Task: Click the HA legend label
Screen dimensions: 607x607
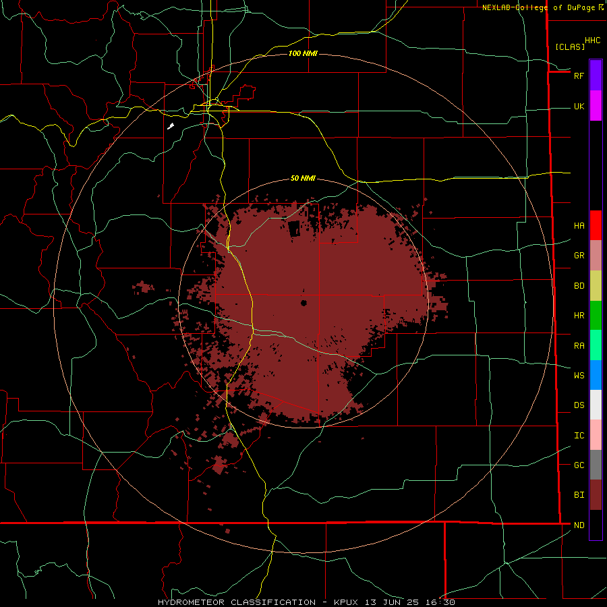Action: (579, 226)
